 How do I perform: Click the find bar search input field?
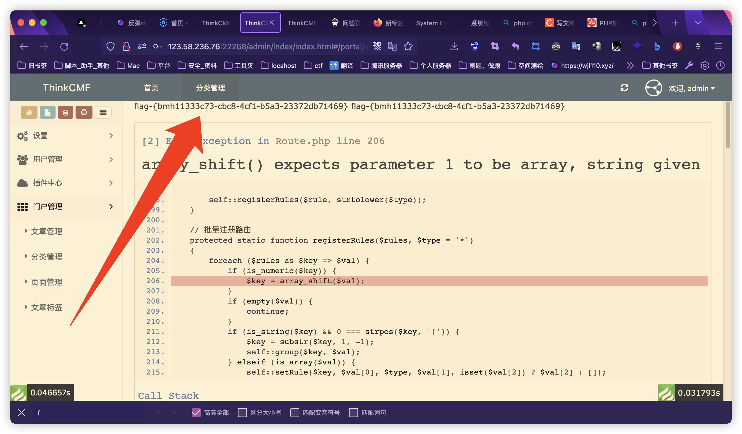tap(88, 413)
